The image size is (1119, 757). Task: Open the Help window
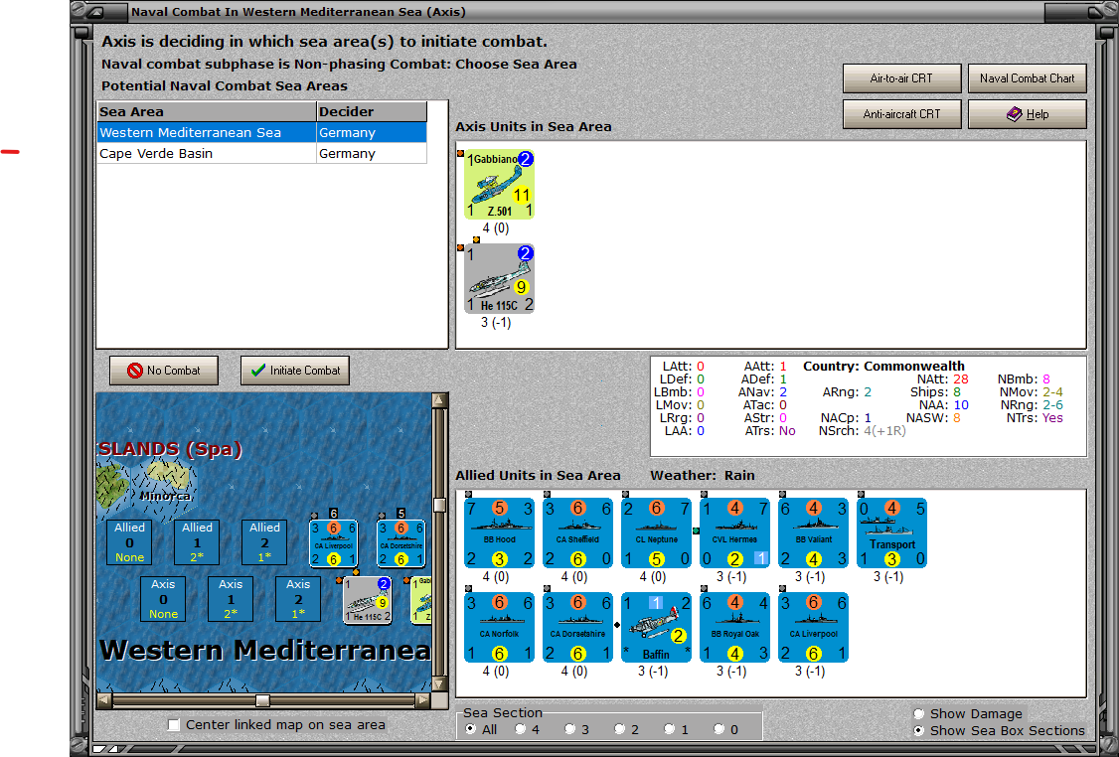1027,114
